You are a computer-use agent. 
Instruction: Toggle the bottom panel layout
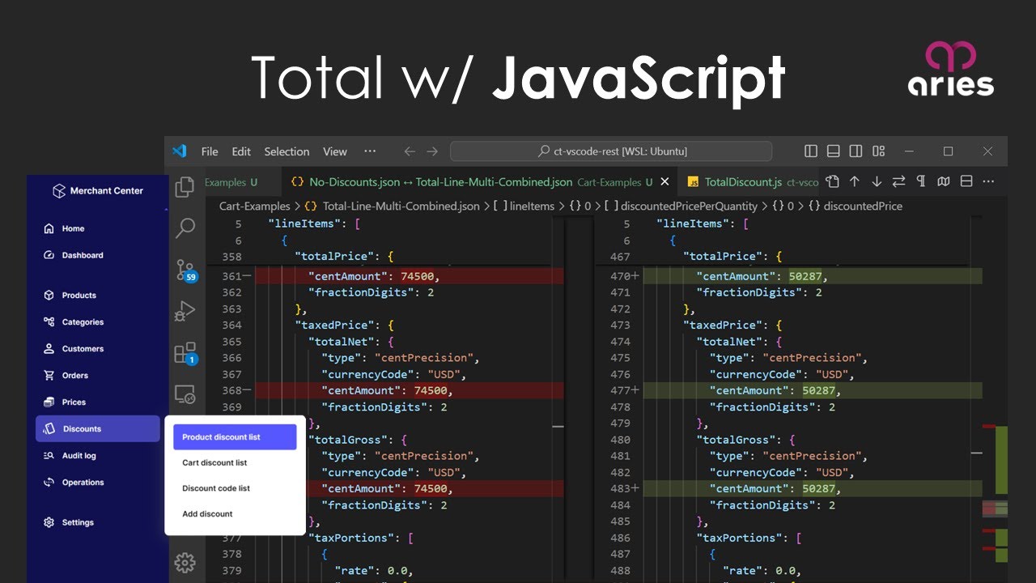click(834, 151)
